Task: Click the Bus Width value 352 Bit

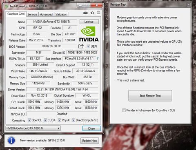Action: coord(88,77)
